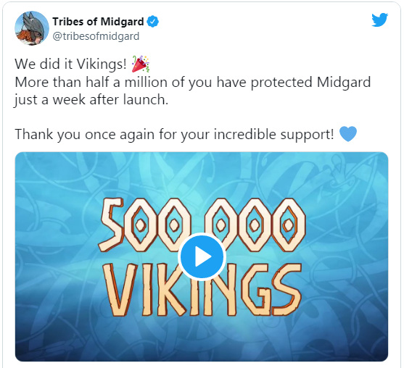Click the "VIKINGS" lettering in the video

203,290
